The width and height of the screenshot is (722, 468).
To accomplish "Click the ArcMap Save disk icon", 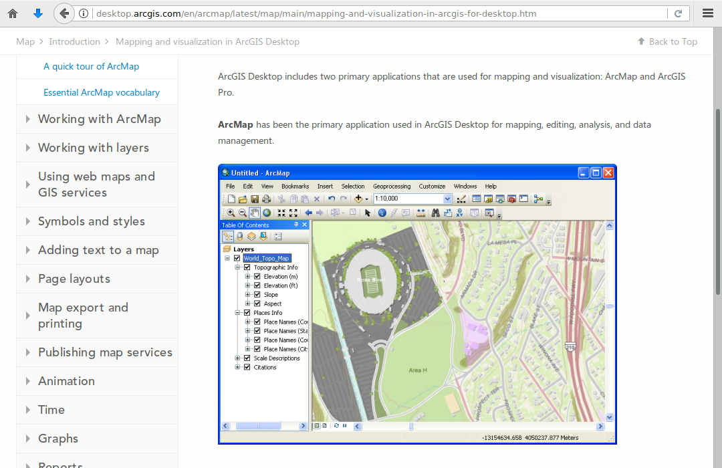I will click(255, 199).
